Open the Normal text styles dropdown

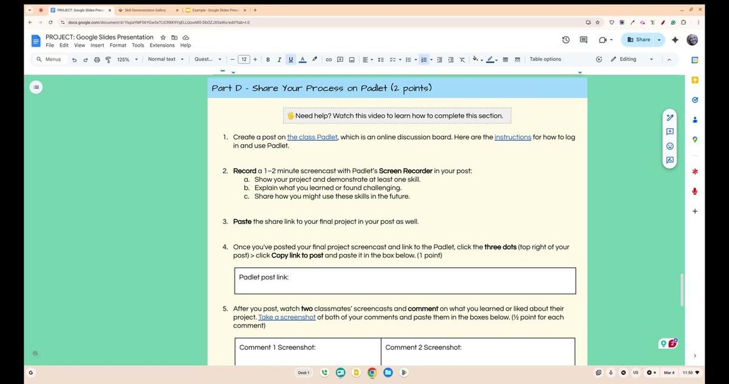point(165,59)
